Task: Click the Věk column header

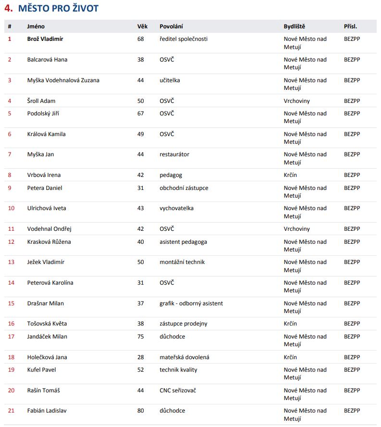Action: click(142, 26)
